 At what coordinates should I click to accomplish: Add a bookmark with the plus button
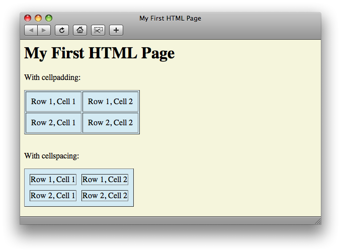click(116, 30)
